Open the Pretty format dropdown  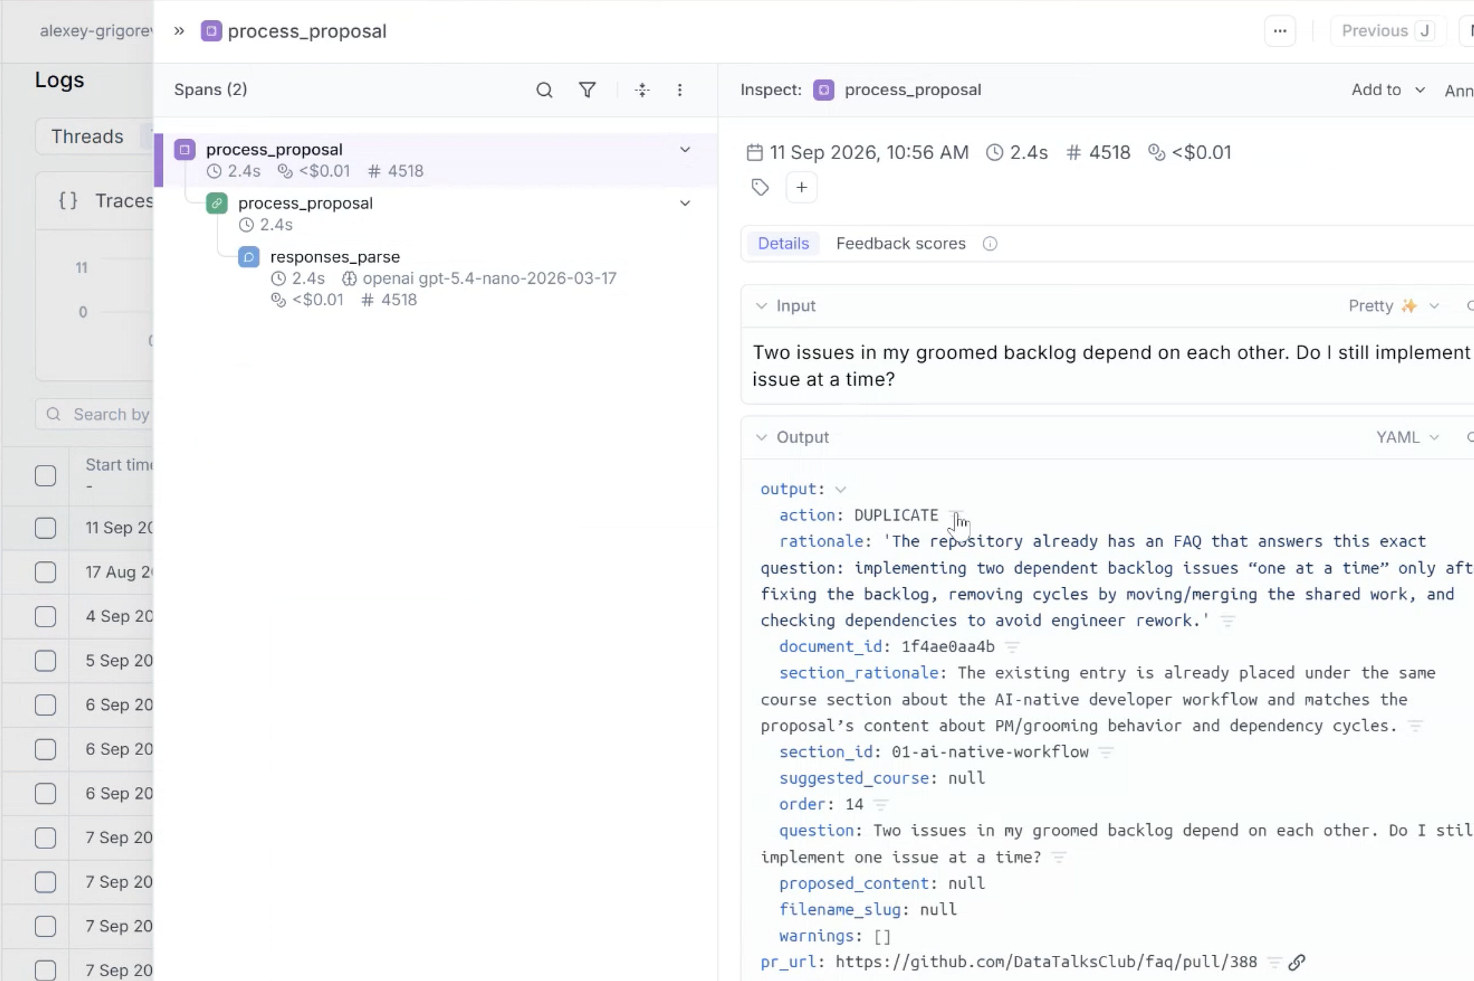[x=1394, y=306]
